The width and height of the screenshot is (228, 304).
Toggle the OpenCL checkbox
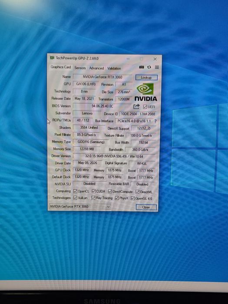pyautogui.click(x=75, y=192)
